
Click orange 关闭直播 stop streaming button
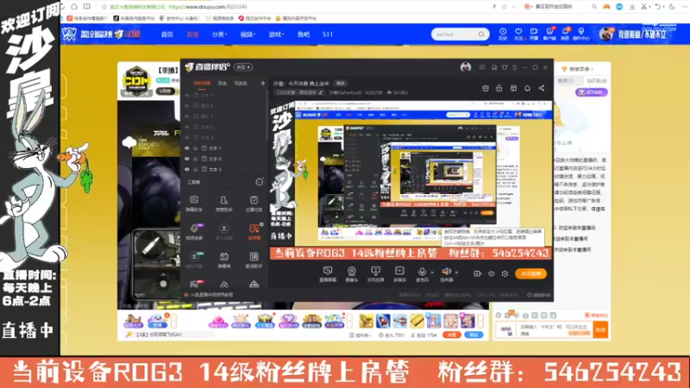530,273
